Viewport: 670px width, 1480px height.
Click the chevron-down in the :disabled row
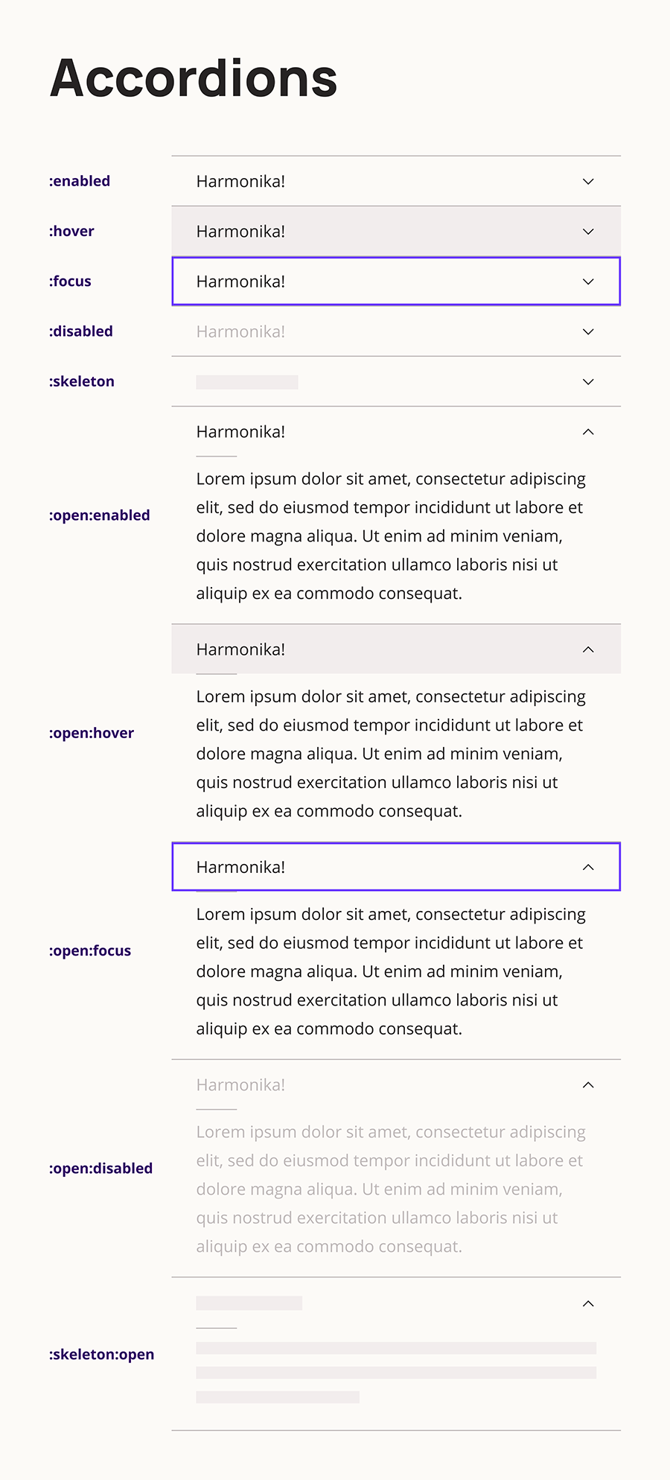click(x=588, y=331)
